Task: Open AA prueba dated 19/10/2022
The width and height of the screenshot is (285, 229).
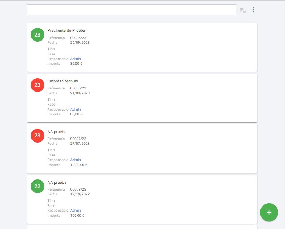Action: (x=57, y=183)
